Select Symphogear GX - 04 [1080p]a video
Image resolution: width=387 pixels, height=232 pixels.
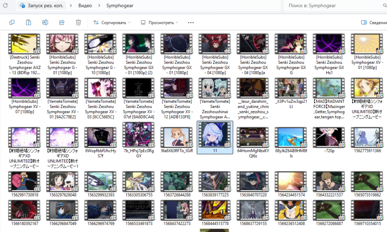[x=253, y=55]
